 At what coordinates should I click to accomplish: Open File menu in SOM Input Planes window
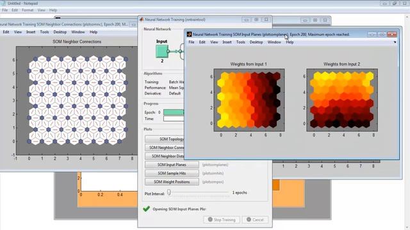tap(192, 42)
